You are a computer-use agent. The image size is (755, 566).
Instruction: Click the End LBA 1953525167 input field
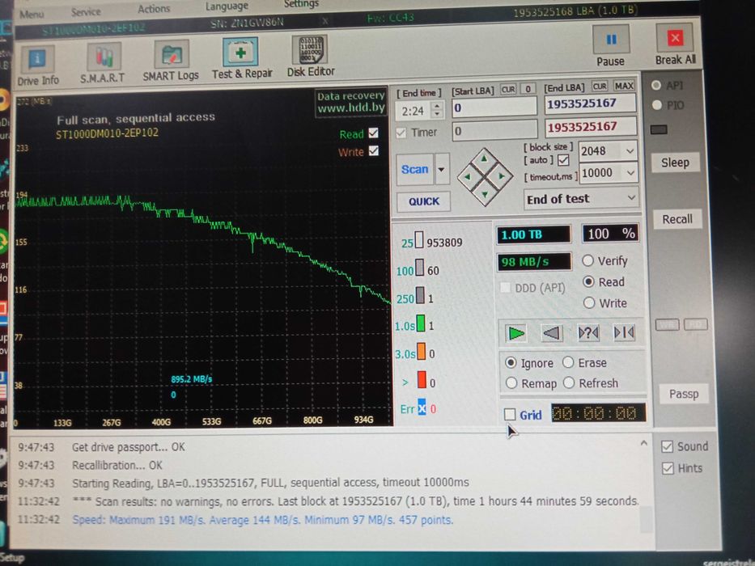pyautogui.click(x=590, y=103)
